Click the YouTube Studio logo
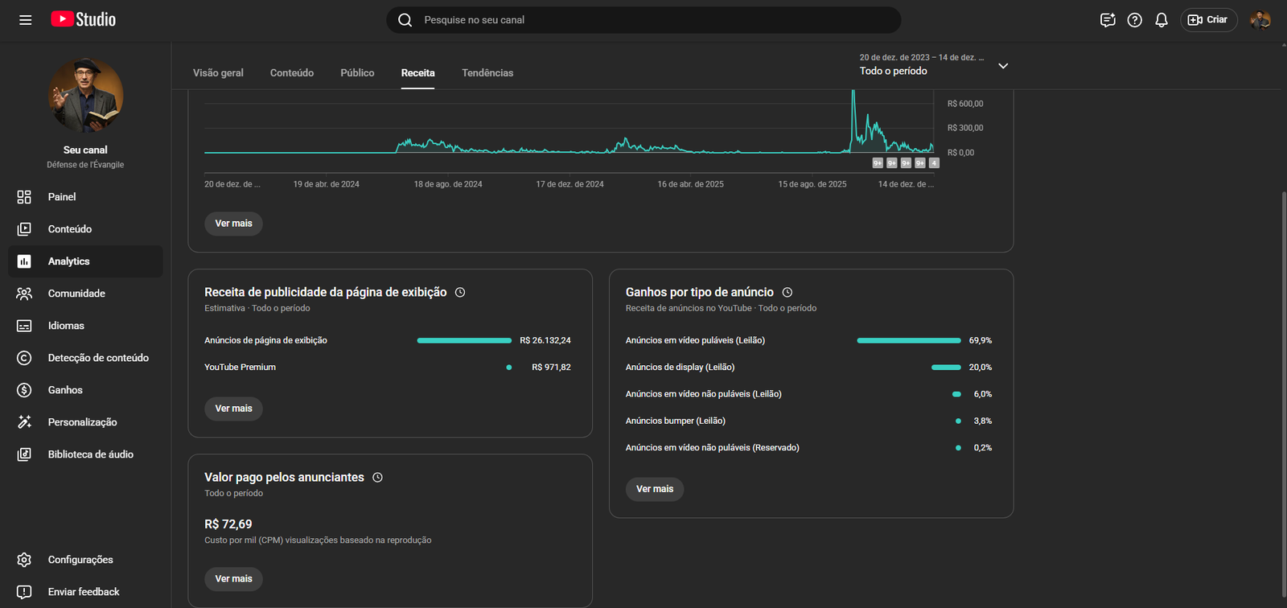 [x=84, y=19]
